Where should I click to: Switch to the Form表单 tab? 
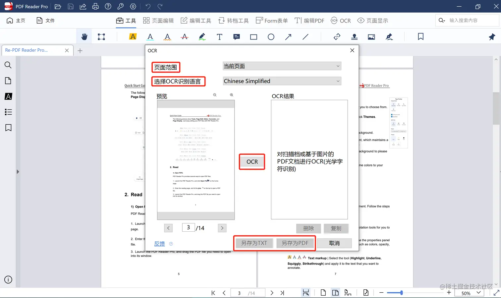(x=272, y=21)
